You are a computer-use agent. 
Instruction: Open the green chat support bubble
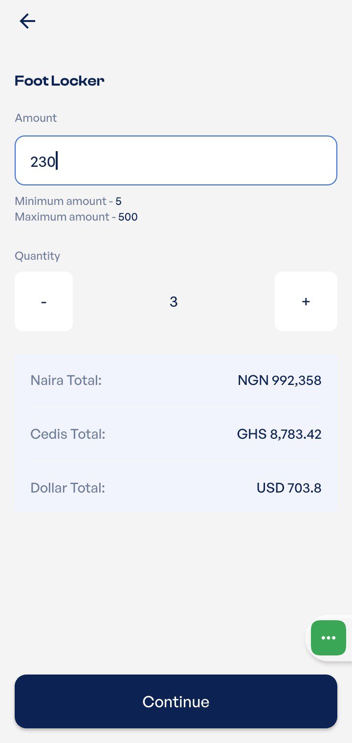(329, 637)
